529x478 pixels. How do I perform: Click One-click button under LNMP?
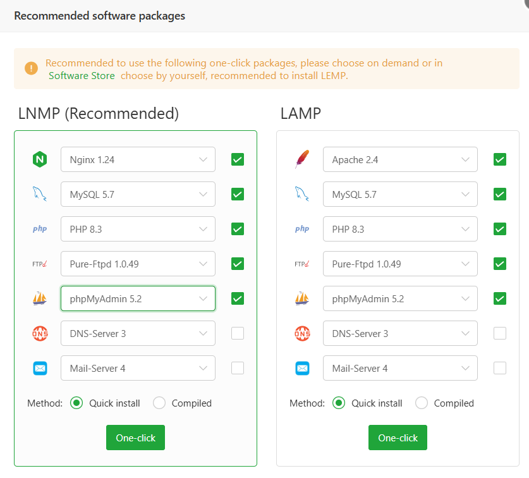tap(136, 438)
